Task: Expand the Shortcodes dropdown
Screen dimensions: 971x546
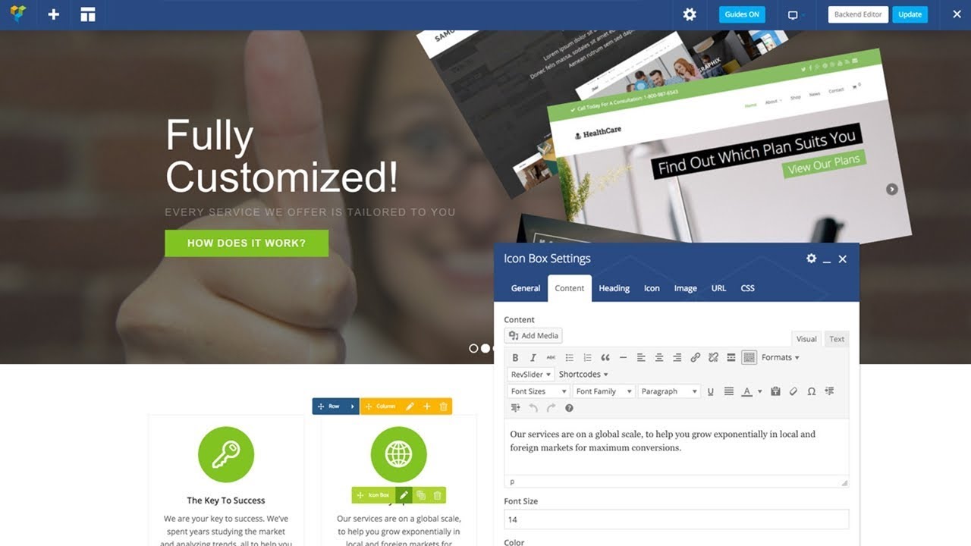Action: click(x=583, y=374)
